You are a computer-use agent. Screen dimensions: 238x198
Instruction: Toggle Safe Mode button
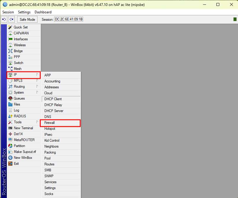tap(27, 19)
